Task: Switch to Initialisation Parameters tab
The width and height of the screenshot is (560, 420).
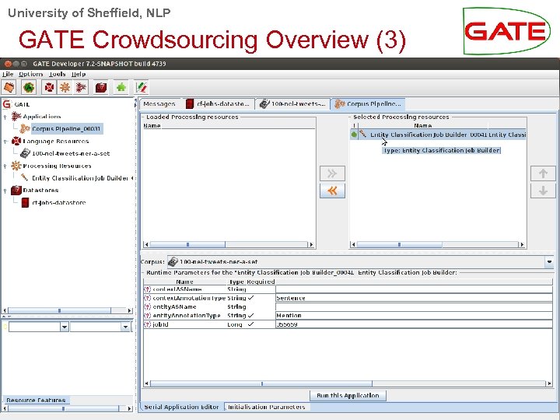Action: [267, 407]
